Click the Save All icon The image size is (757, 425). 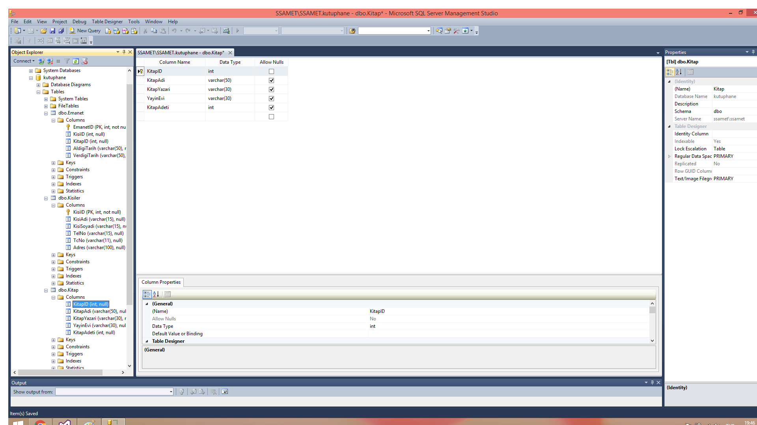(x=61, y=31)
